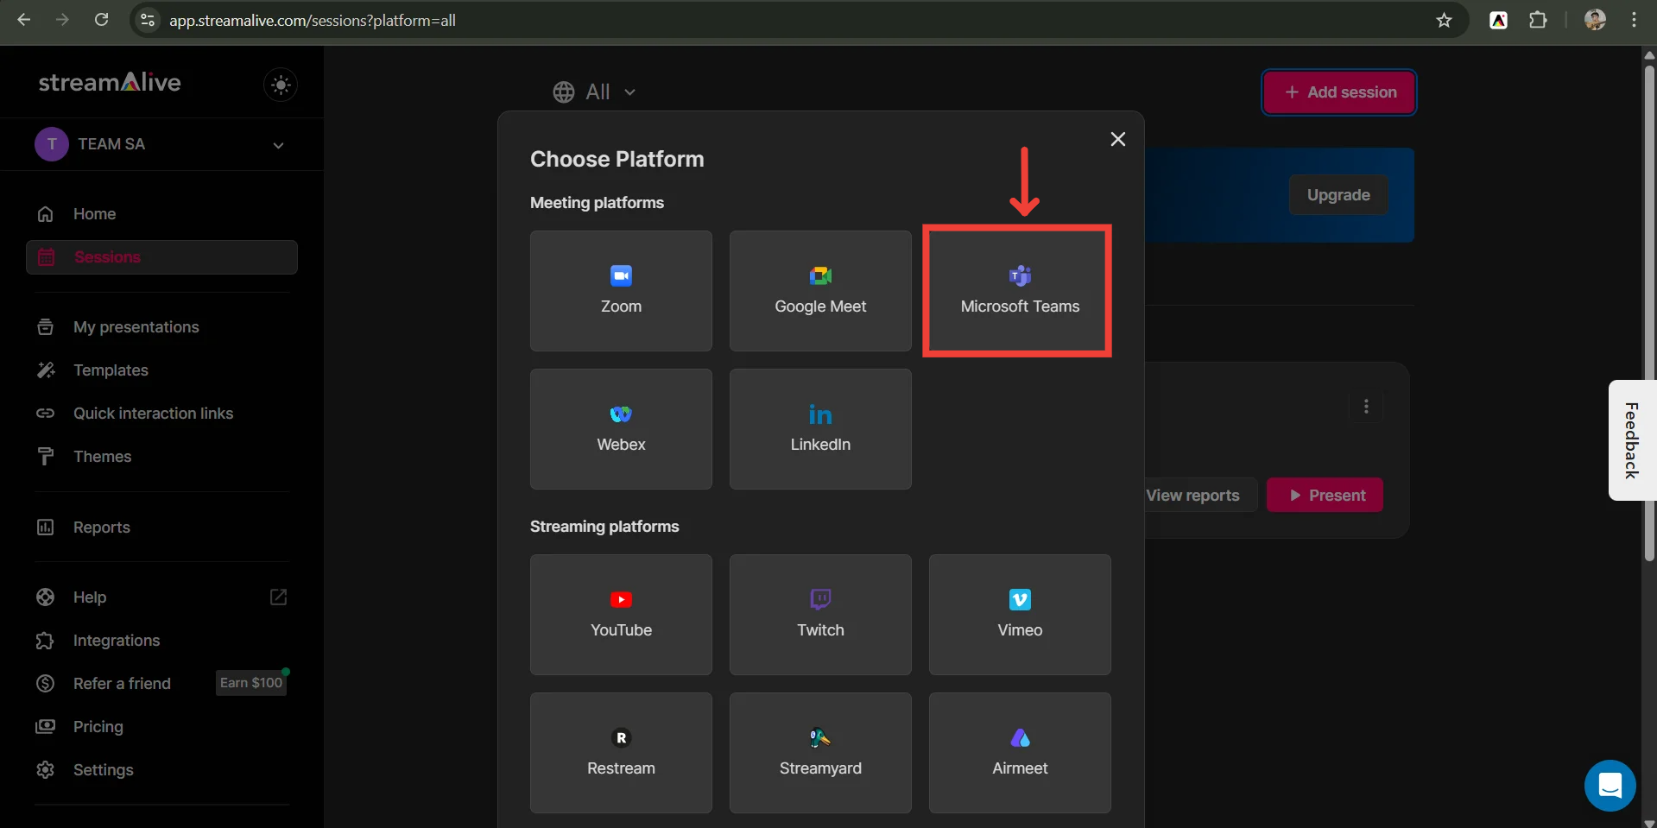View site information icon in address bar

click(148, 20)
